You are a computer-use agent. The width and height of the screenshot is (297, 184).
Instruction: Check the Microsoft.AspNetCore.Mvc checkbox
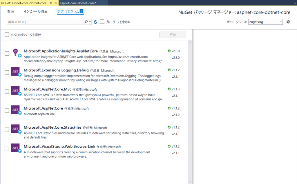7,92
